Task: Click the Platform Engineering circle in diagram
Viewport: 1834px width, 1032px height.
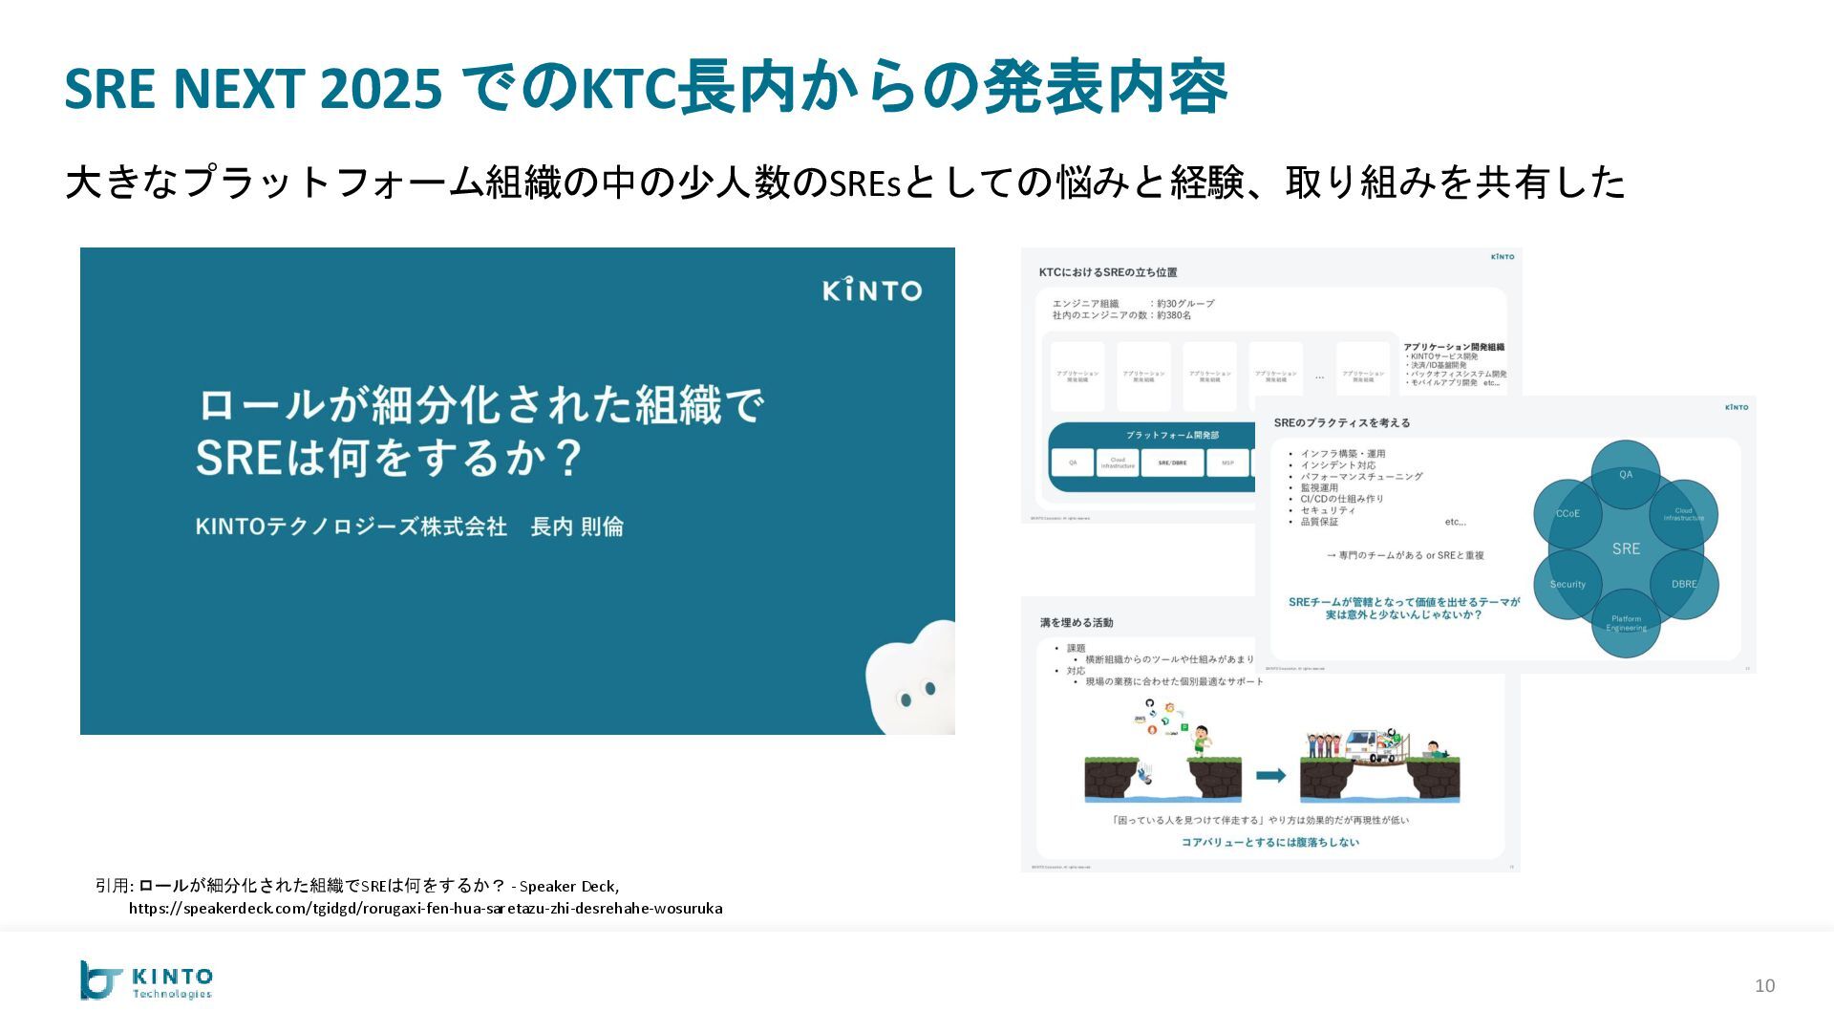Action: tap(1626, 623)
